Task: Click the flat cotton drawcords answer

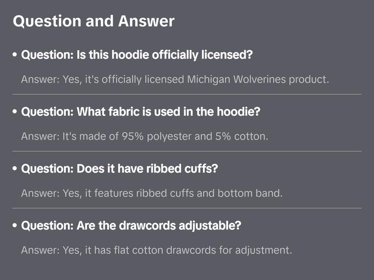Action: (x=156, y=250)
